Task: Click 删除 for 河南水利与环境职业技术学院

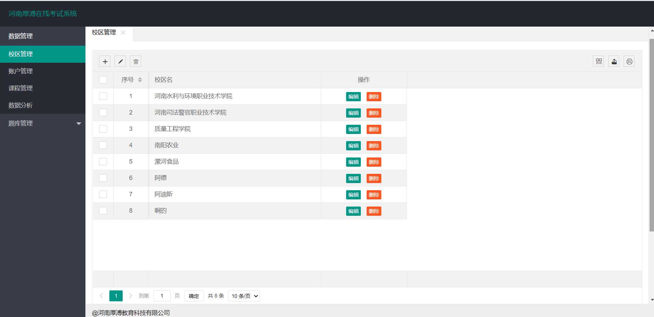Action: point(374,96)
